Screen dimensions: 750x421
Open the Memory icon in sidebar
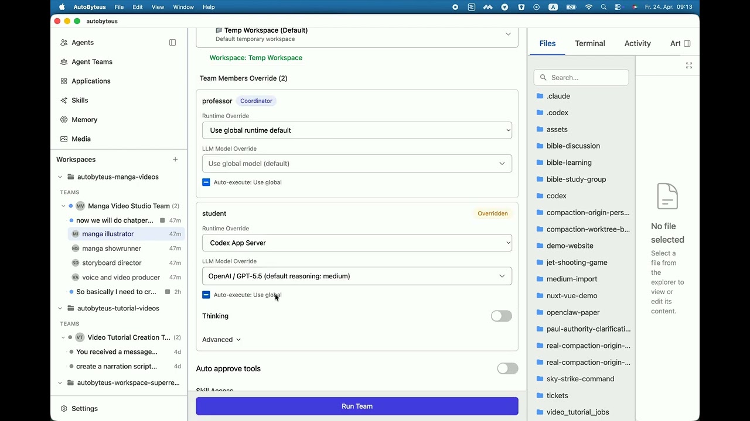pos(64,120)
